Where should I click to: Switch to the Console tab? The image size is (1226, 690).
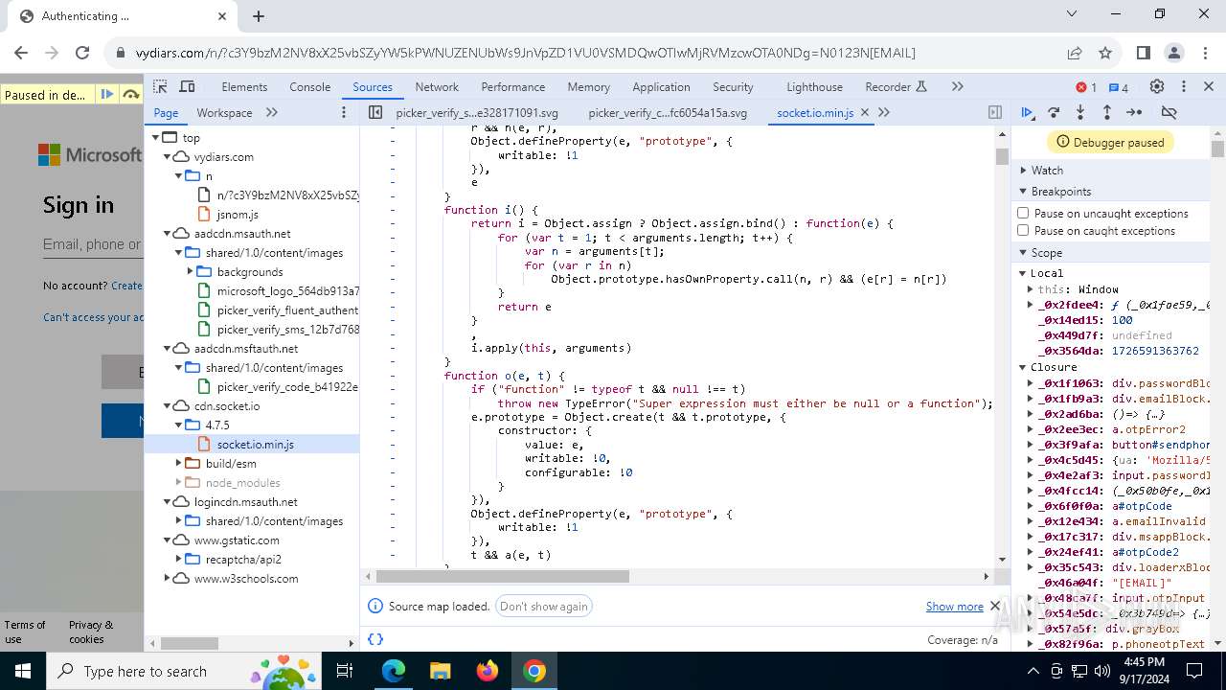pyautogui.click(x=310, y=86)
